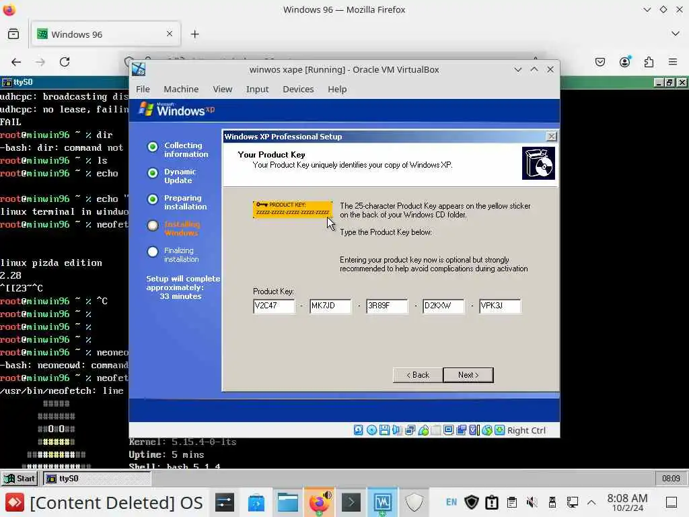Click the optical disc indicator in VirtualBox status bar
Screen dimensions: 689x517
coord(371,430)
